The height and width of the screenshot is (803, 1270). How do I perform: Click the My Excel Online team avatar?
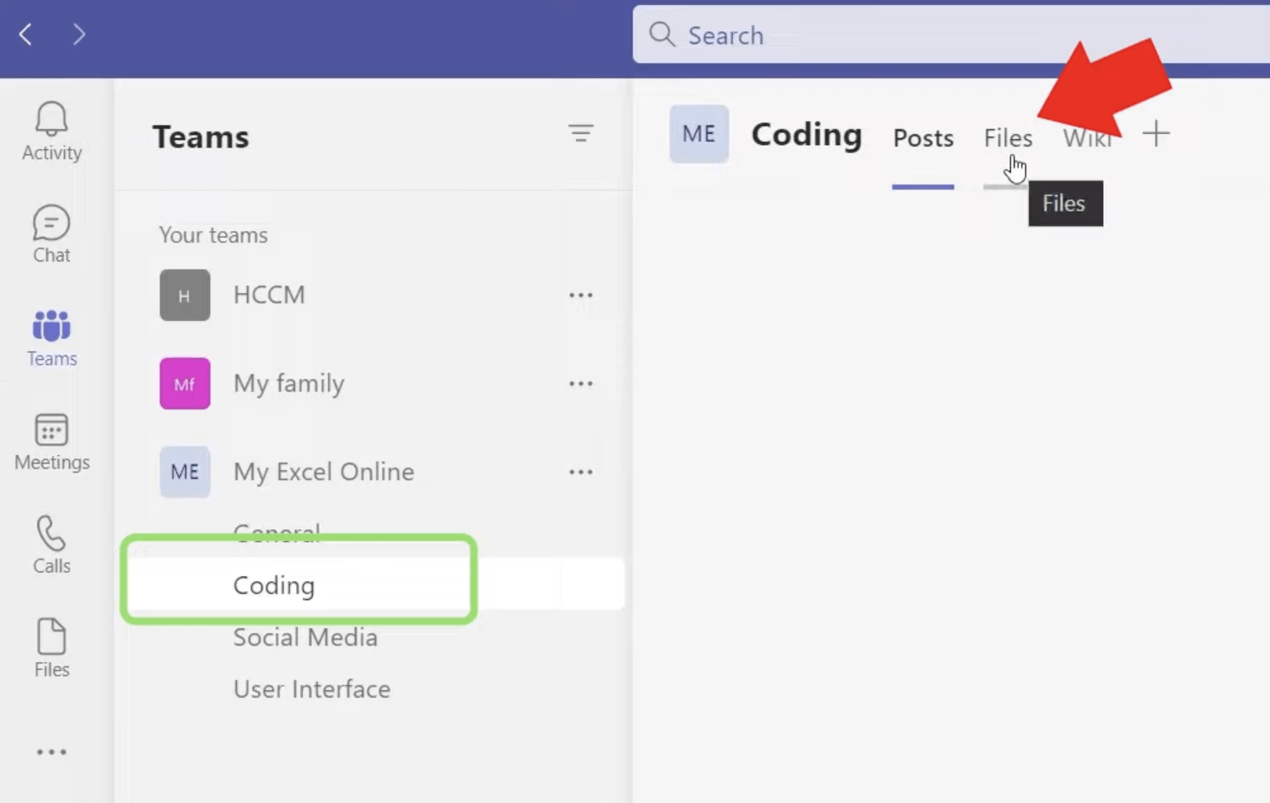pyautogui.click(x=185, y=472)
